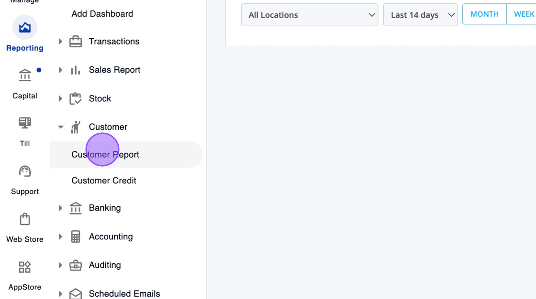This screenshot has width=536, height=299.
Task: Click the Accounting calculator icon
Action: pyautogui.click(x=76, y=236)
